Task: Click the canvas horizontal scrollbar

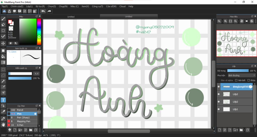Action: point(129,131)
